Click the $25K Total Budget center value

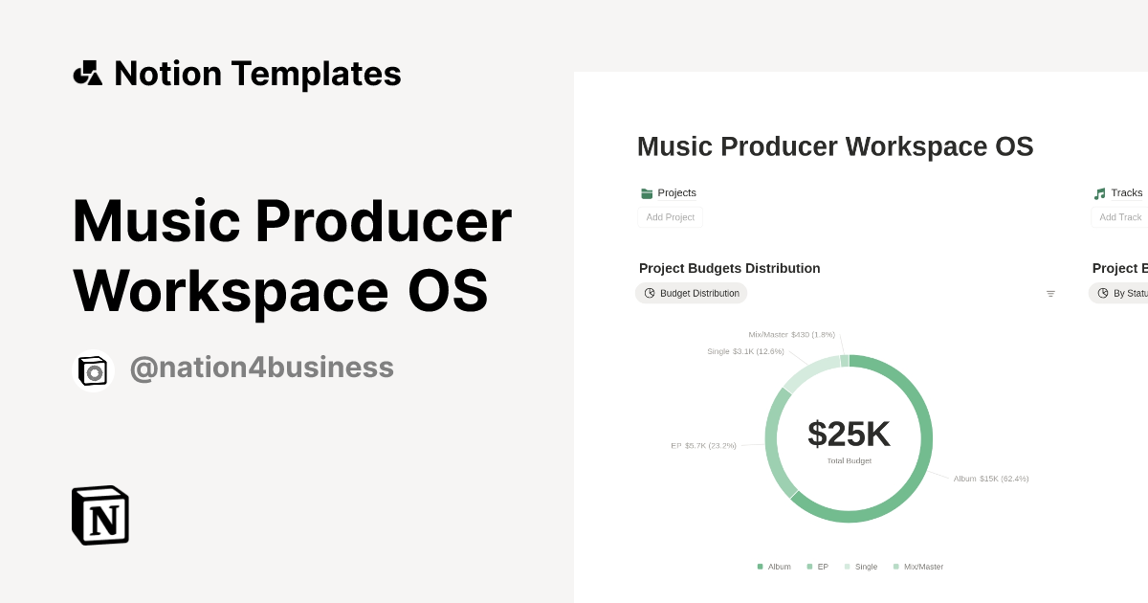pos(849,434)
